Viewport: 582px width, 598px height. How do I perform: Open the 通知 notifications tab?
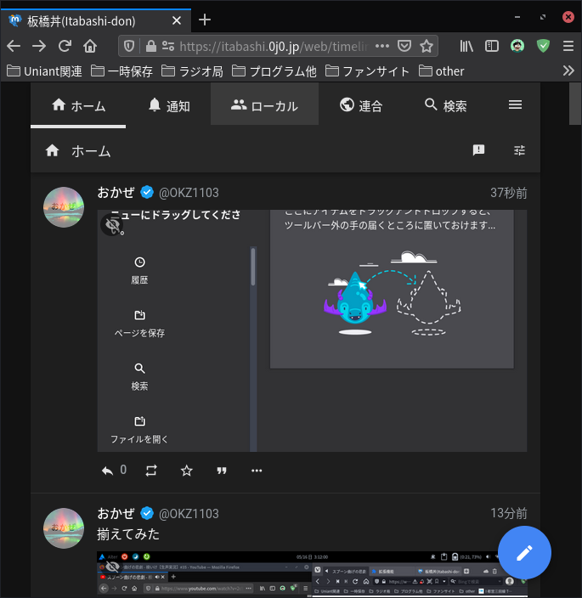168,105
